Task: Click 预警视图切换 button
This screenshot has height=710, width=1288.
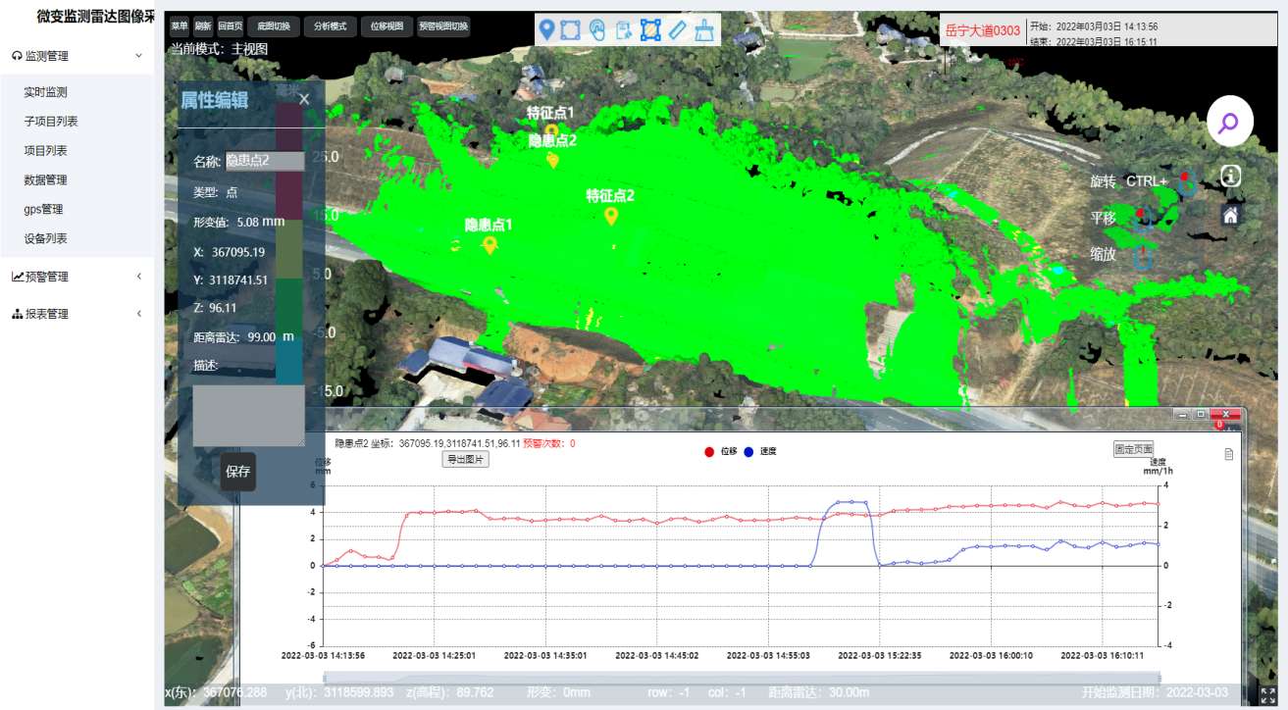Action: coord(443,26)
